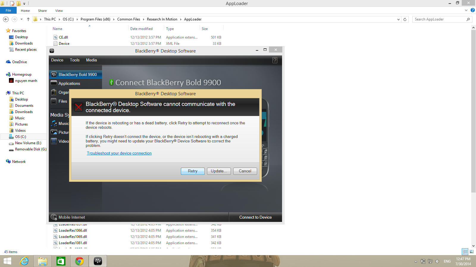Click the Music note icon in Media section
Image resolution: width=476 pixels, height=267 pixels.
pos(54,123)
